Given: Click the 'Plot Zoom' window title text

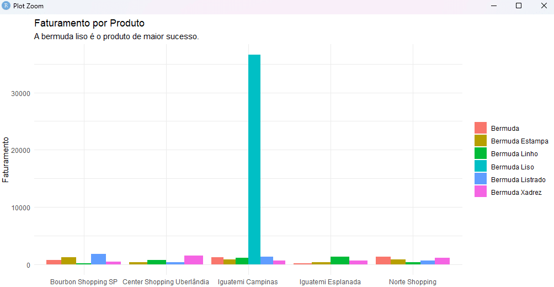Looking at the screenshot, I should click(28, 6).
